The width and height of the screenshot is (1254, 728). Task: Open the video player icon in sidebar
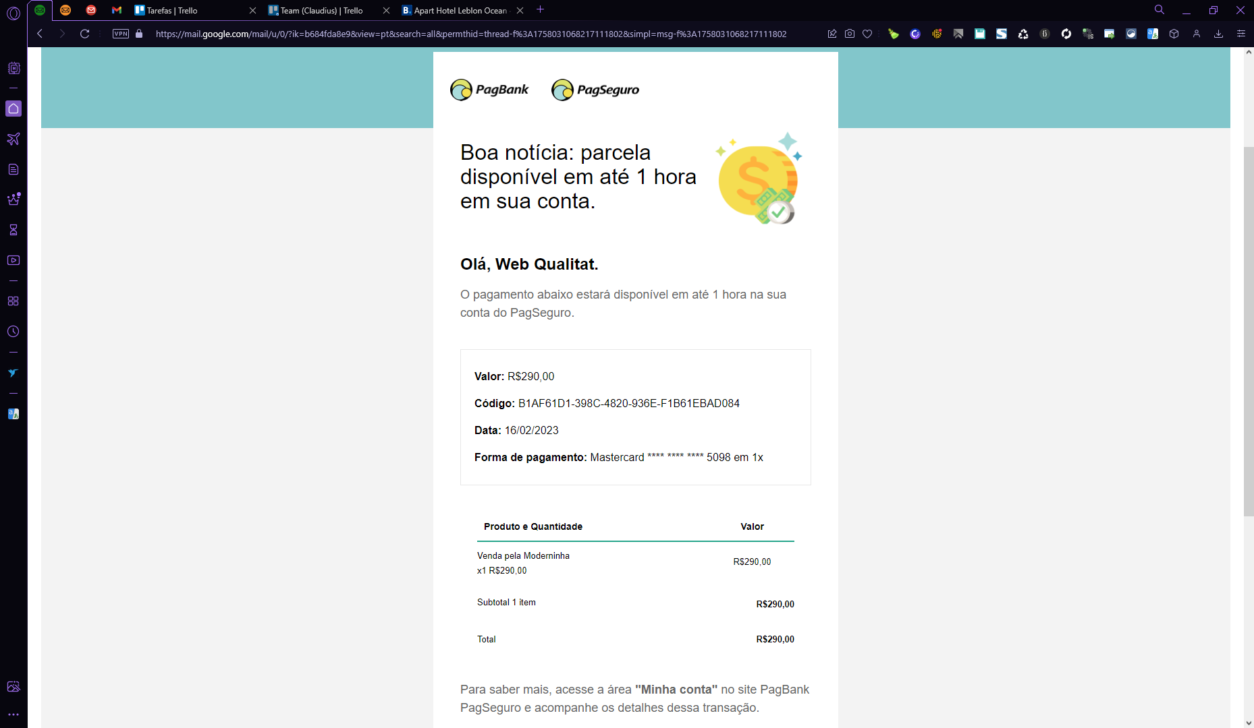pos(13,260)
